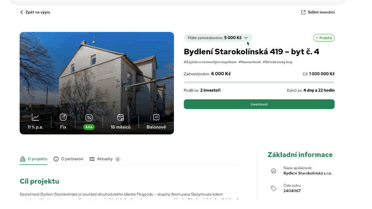This screenshot has width=372, height=209.
Task: Click the green Investovat button
Action: (x=259, y=104)
